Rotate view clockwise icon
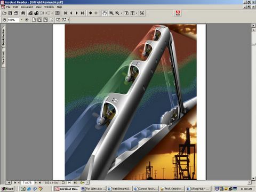The image size is (256, 192). (58, 20)
